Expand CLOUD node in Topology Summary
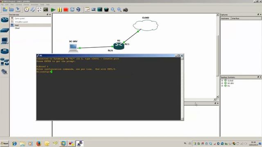This screenshot has height=147, width=262. (x=222, y=81)
